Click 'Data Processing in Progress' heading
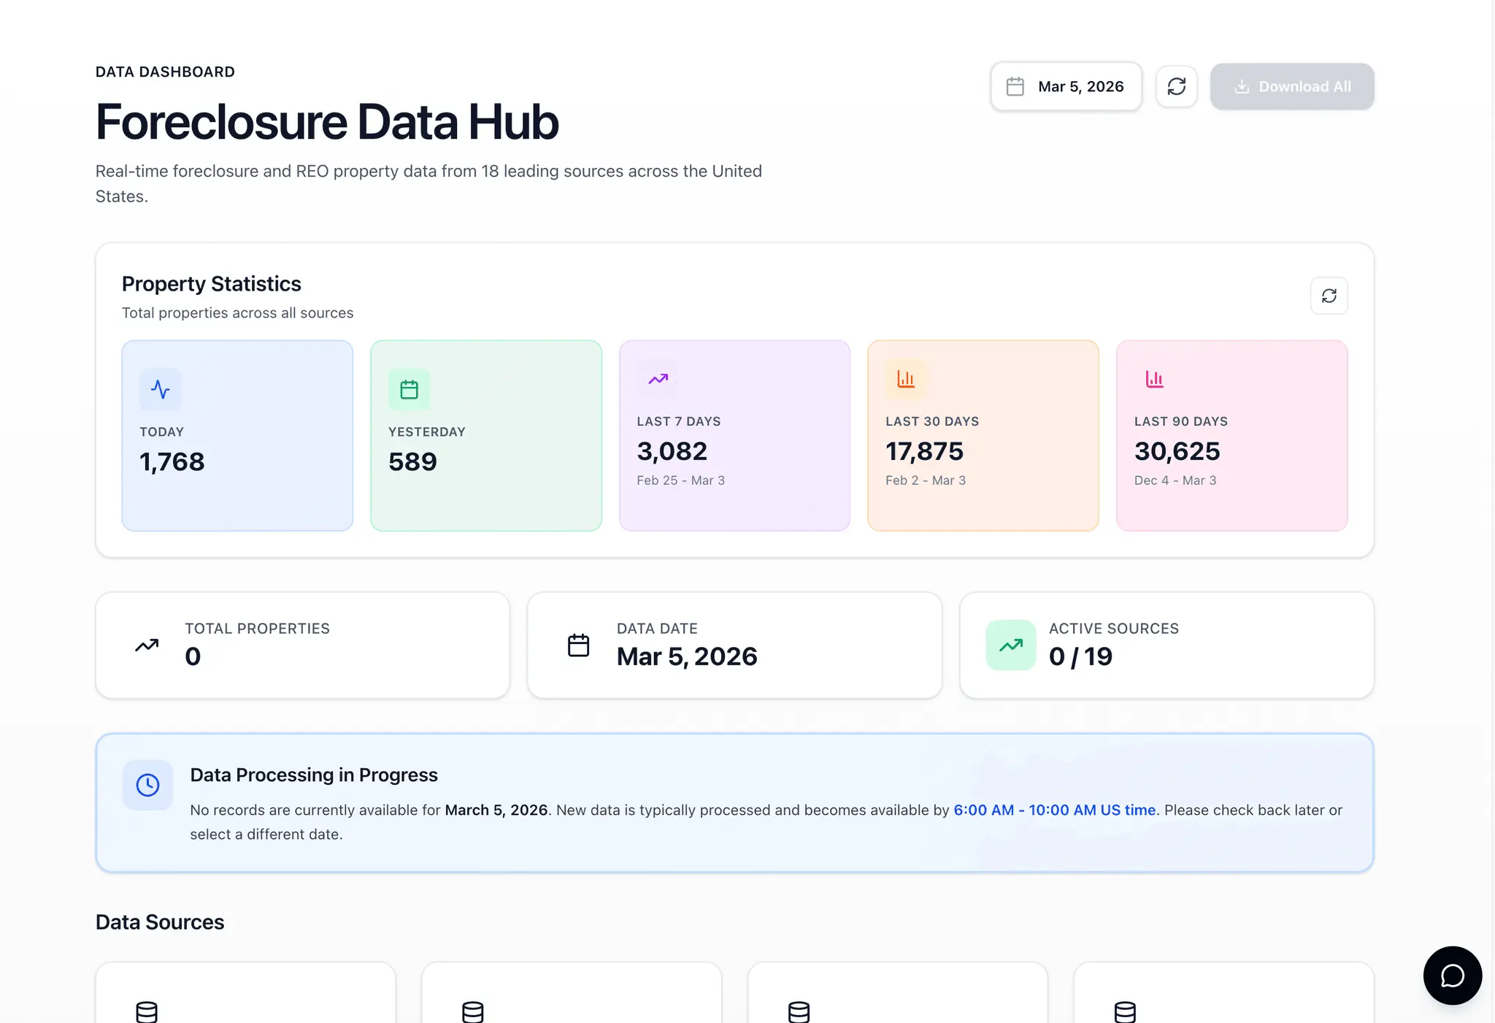 pos(314,775)
